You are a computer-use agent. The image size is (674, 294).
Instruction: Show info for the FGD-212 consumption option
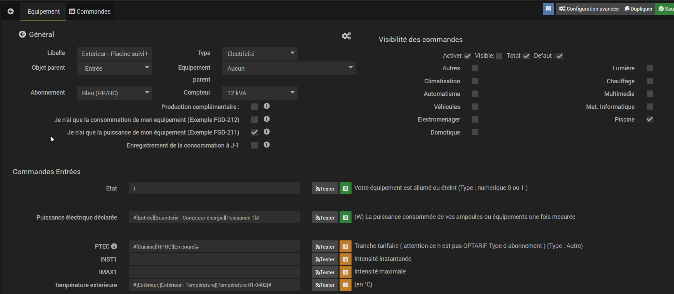tap(267, 119)
